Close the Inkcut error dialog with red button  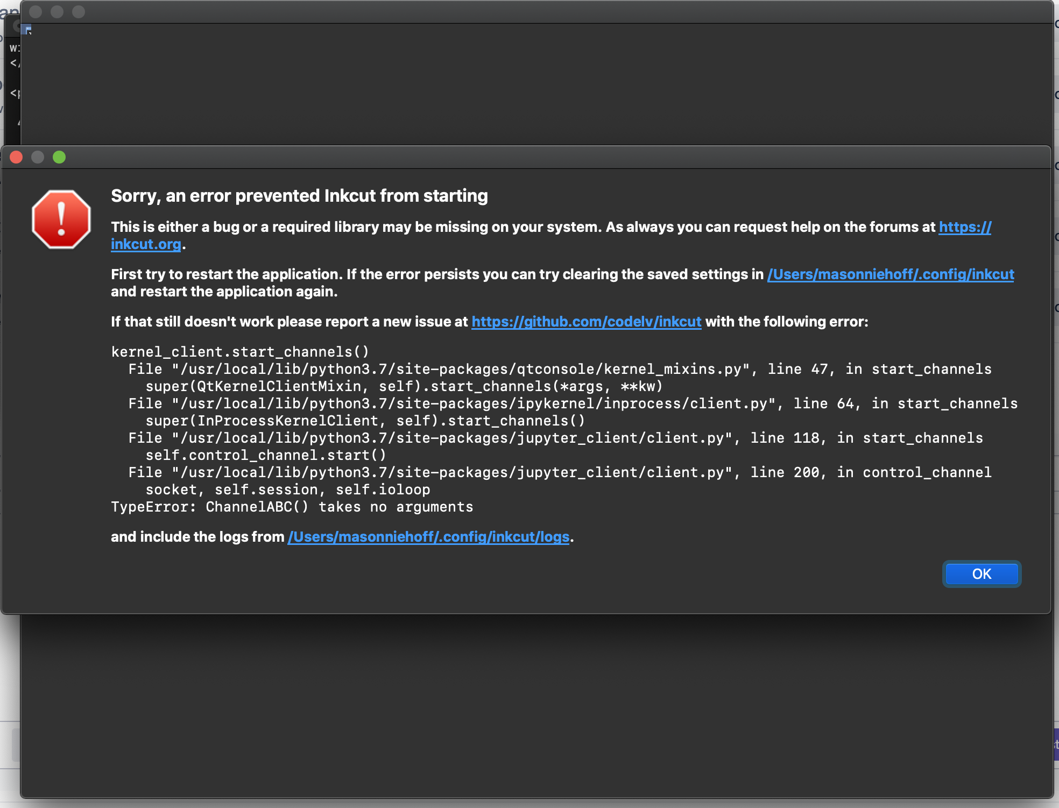click(x=16, y=157)
